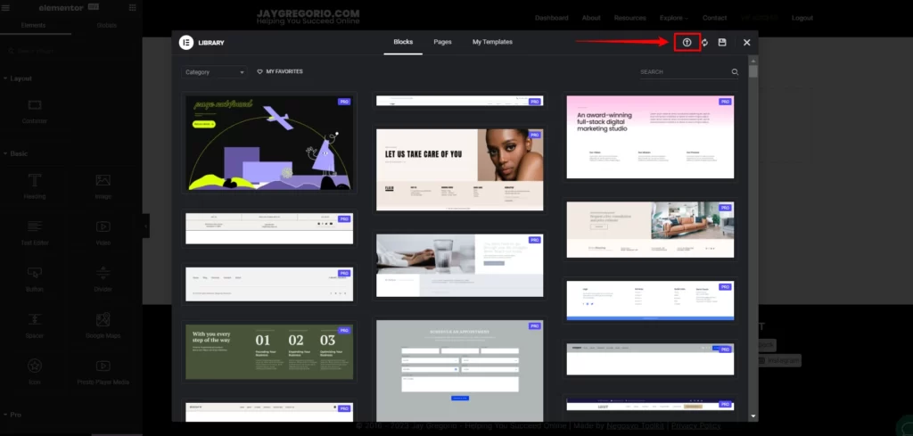Viewport: 913px width, 436px height.
Task: Switch to the Pages tab
Action: coord(442,42)
